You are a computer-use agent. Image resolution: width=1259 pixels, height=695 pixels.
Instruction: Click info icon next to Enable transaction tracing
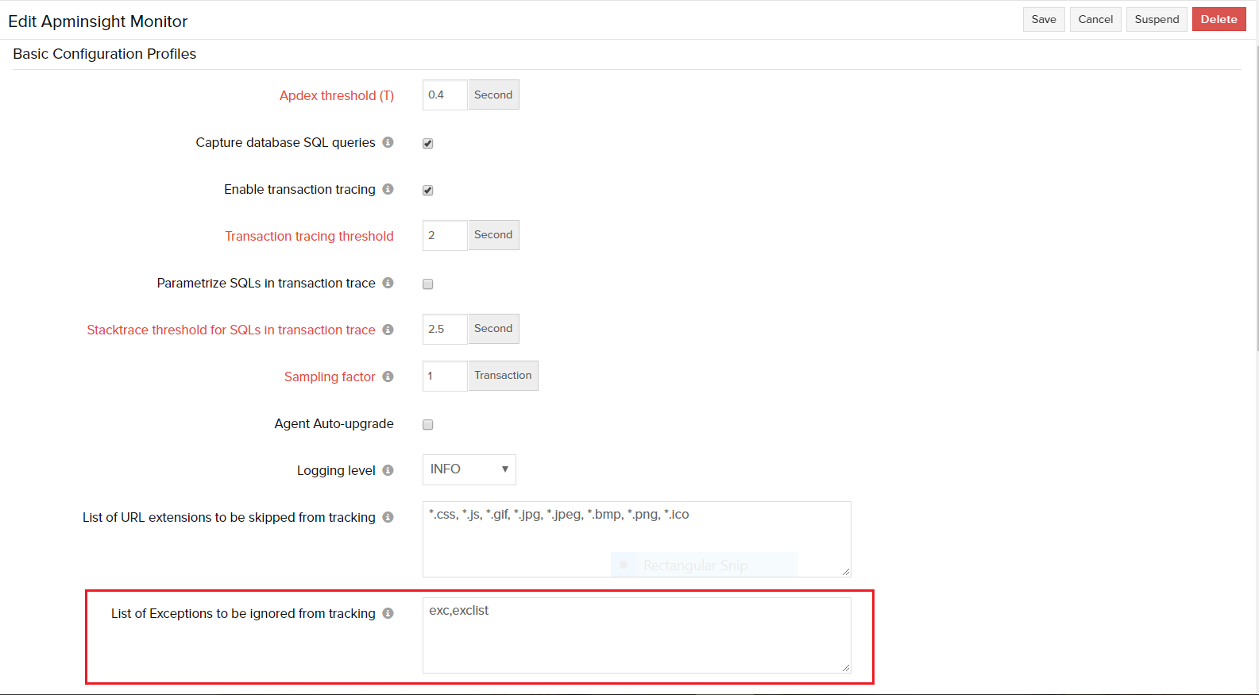click(x=388, y=189)
